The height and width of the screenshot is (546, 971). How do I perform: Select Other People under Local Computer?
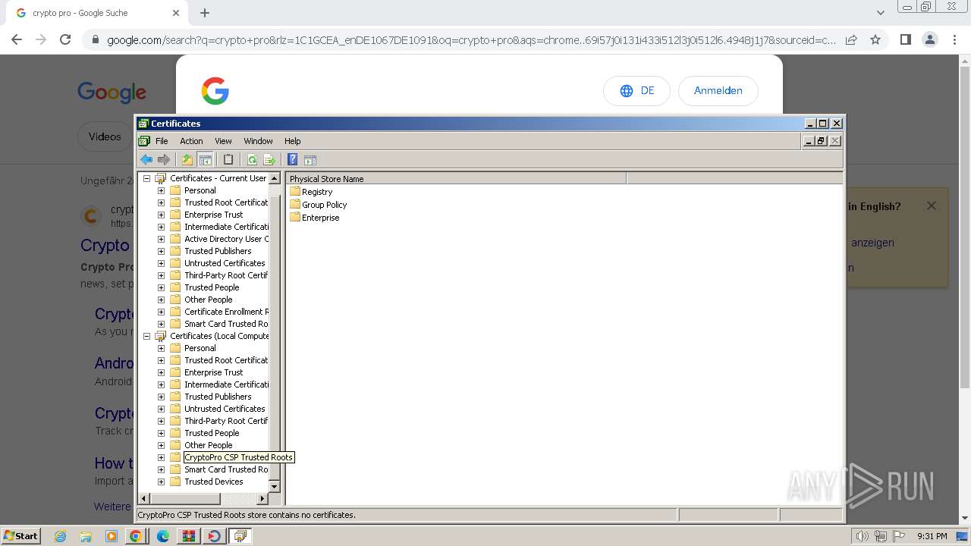point(209,445)
